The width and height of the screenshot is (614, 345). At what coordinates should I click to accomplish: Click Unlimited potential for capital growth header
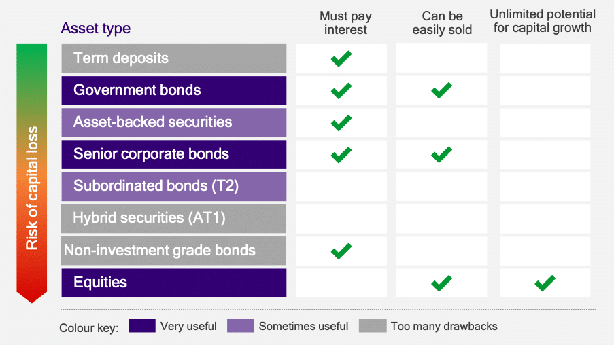[x=543, y=21]
